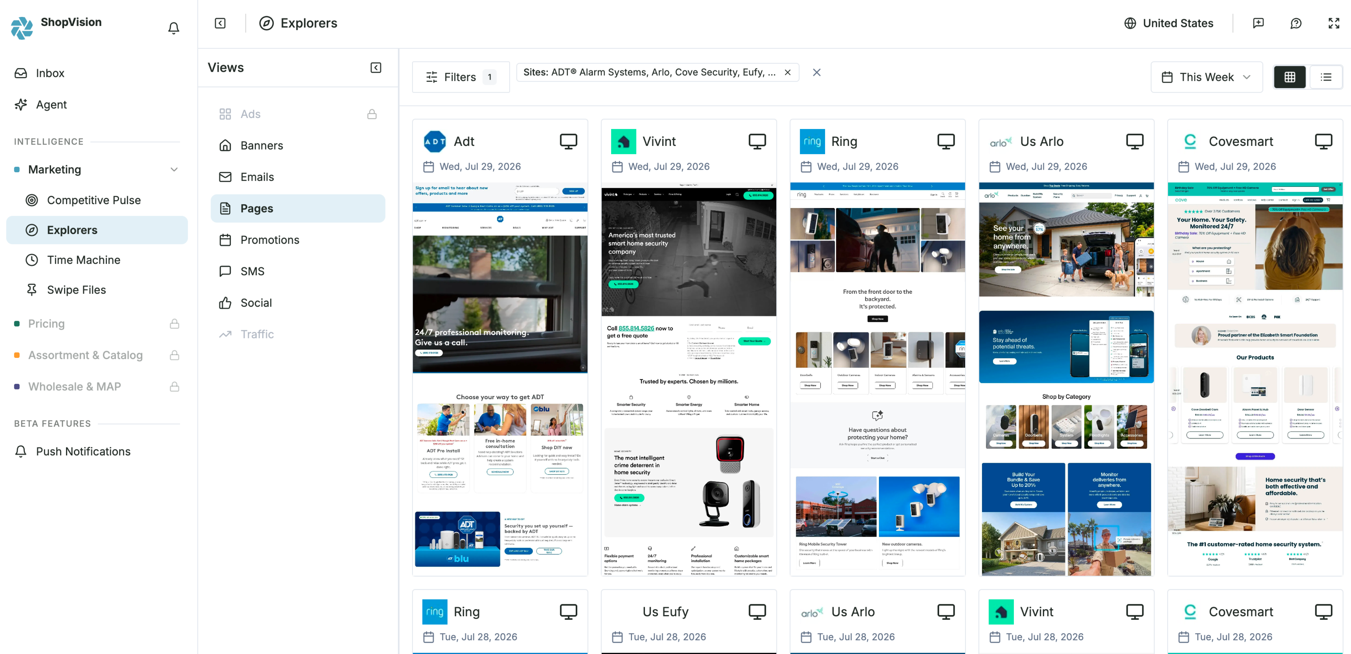Click the Vivint logo on Jul 29 card

tap(623, 142)
